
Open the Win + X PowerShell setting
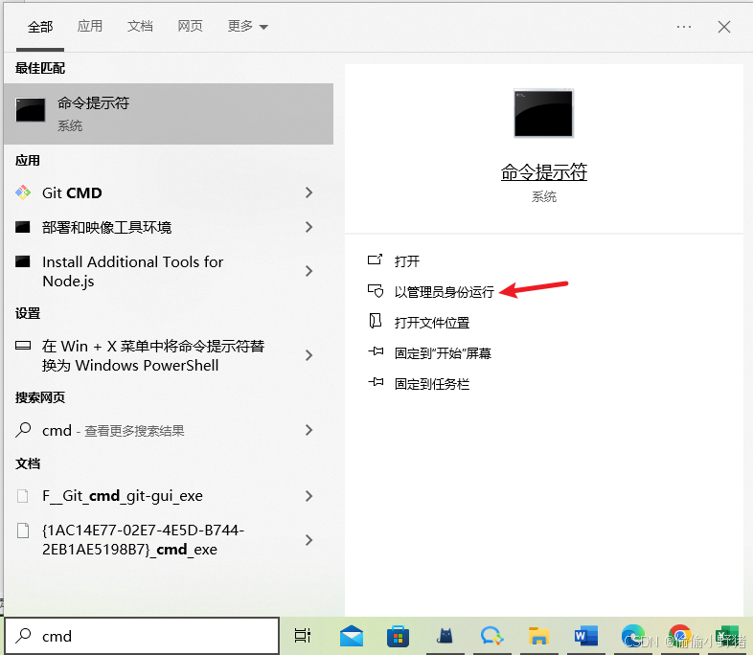coord(168,355)
